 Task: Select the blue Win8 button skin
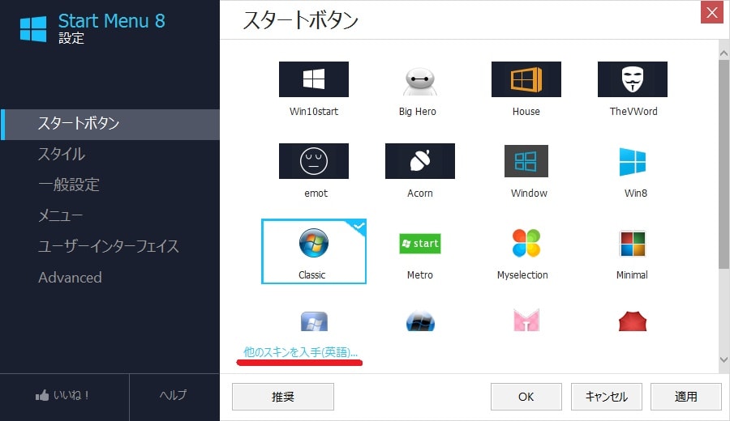click(632, 162)
